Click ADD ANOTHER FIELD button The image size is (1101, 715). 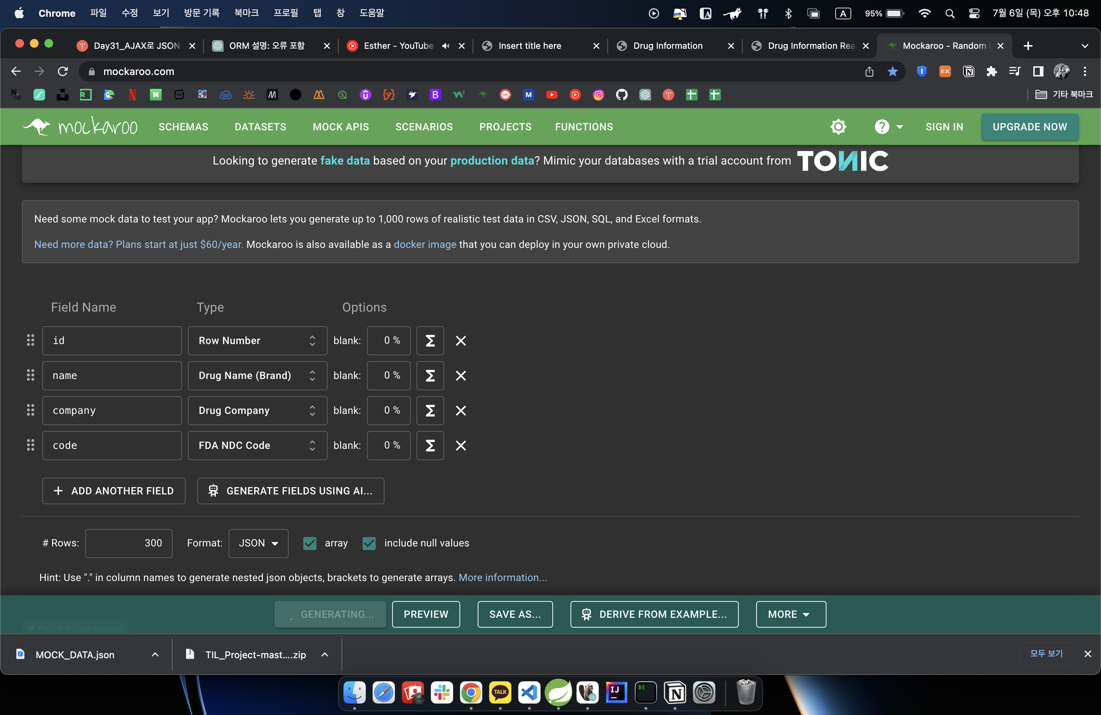[x=114, y=491]
